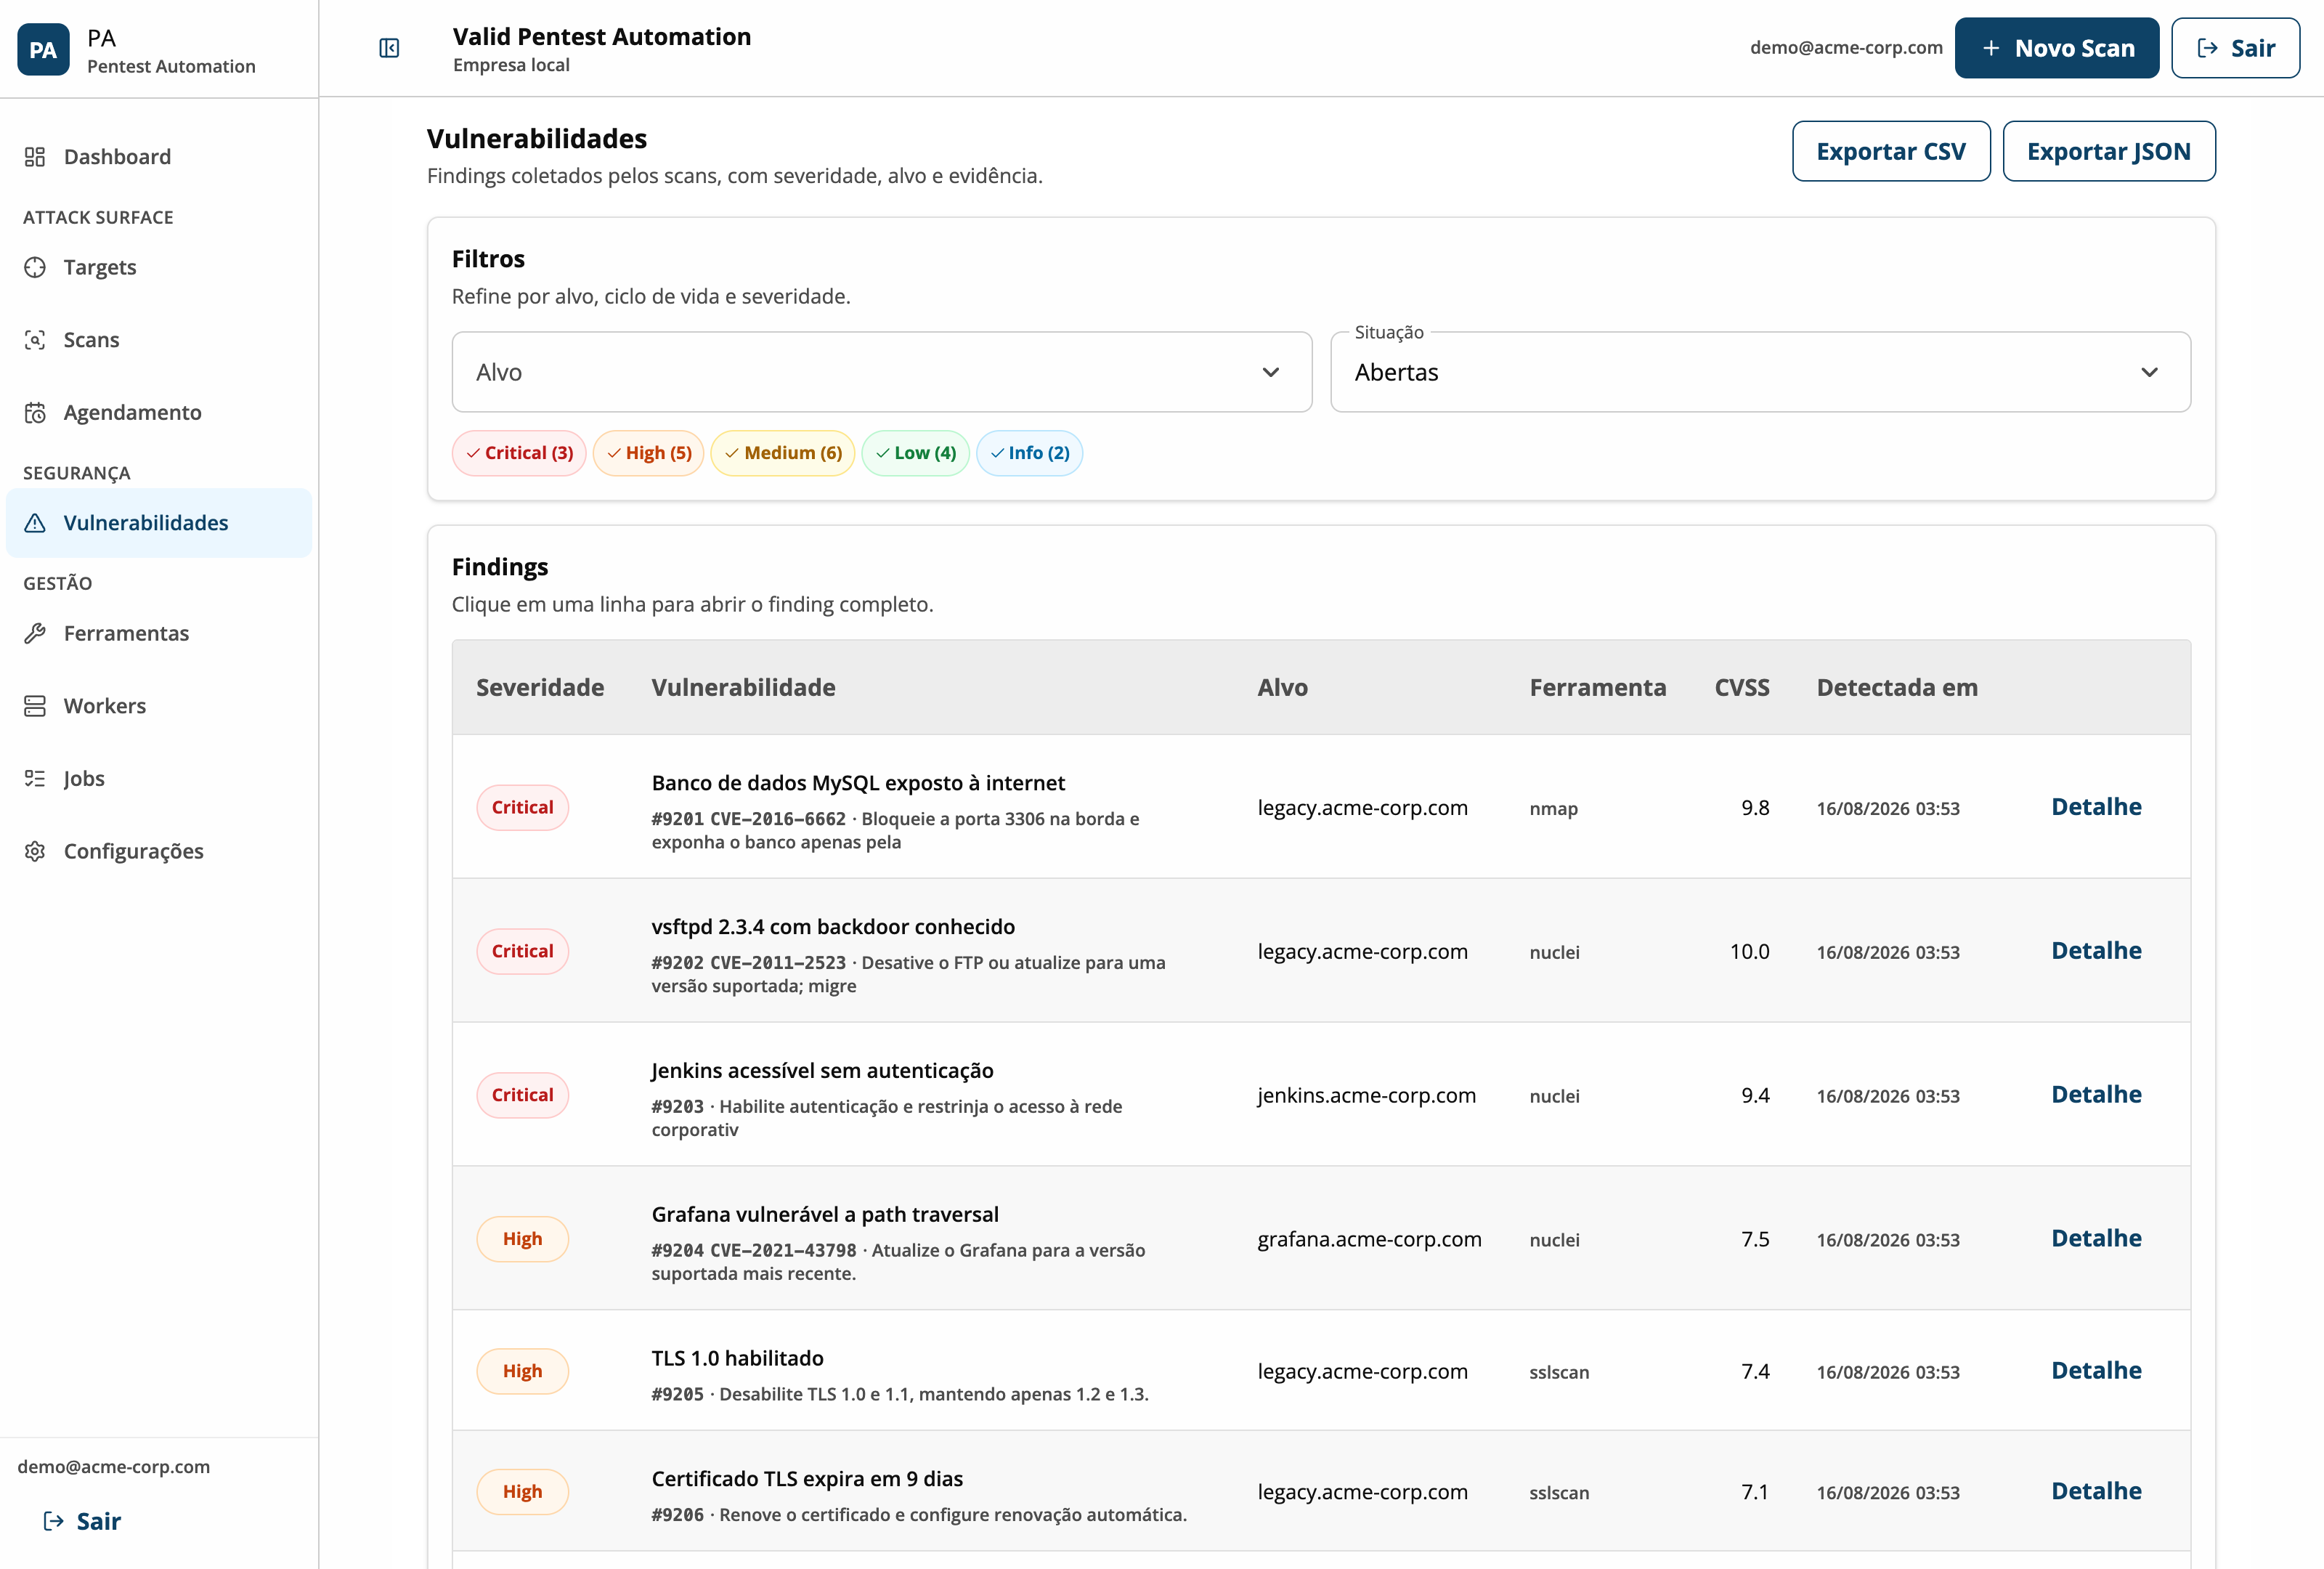Click the Severidade column header
2324x1569 pixels.
click(540, 687)
